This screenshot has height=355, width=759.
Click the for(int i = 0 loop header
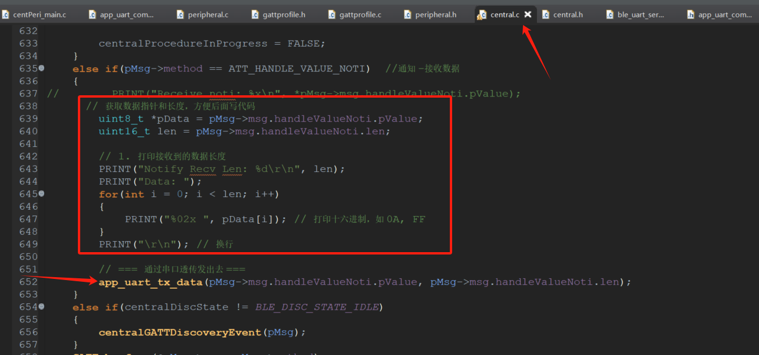click(x=189, y=194)
